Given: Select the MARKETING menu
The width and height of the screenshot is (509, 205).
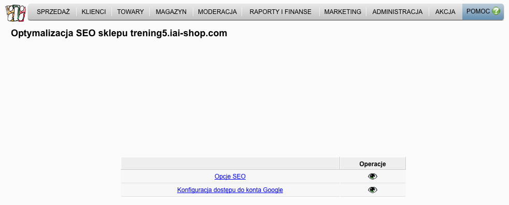Looking at the screenshot, I should coord(343,12).
